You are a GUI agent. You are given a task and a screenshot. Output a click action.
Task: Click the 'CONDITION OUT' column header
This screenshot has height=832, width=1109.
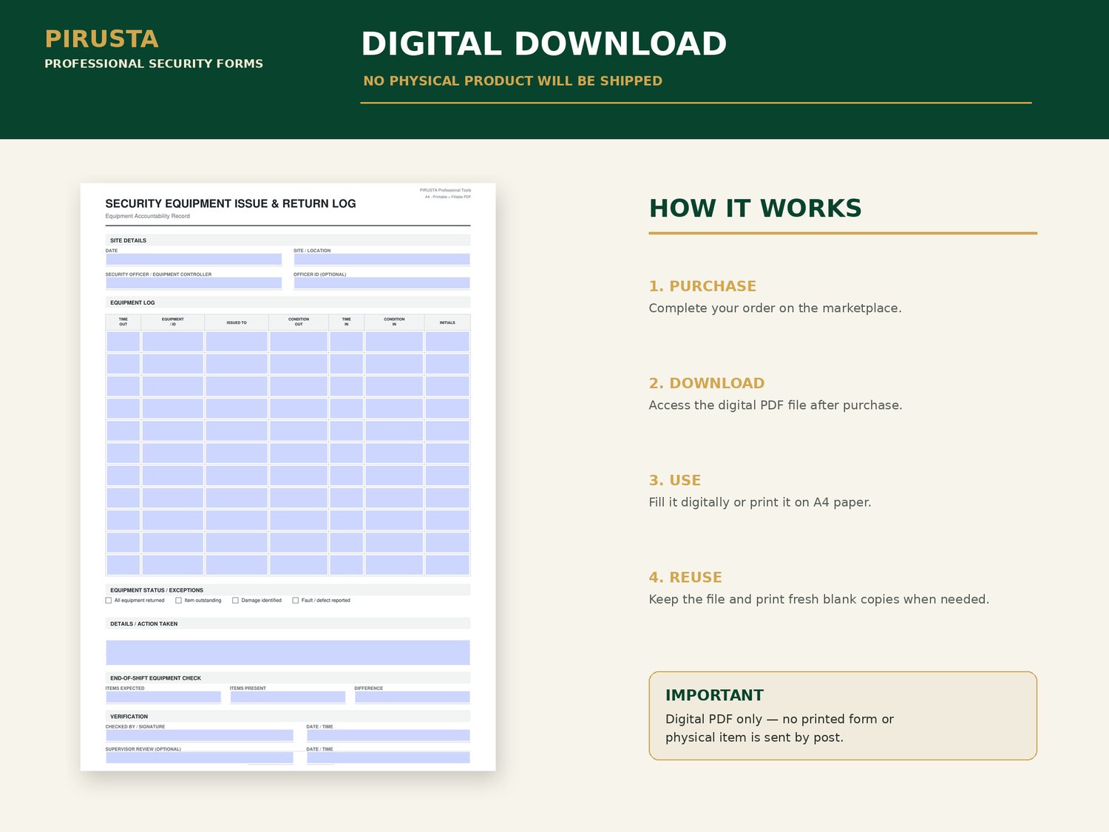299,322
